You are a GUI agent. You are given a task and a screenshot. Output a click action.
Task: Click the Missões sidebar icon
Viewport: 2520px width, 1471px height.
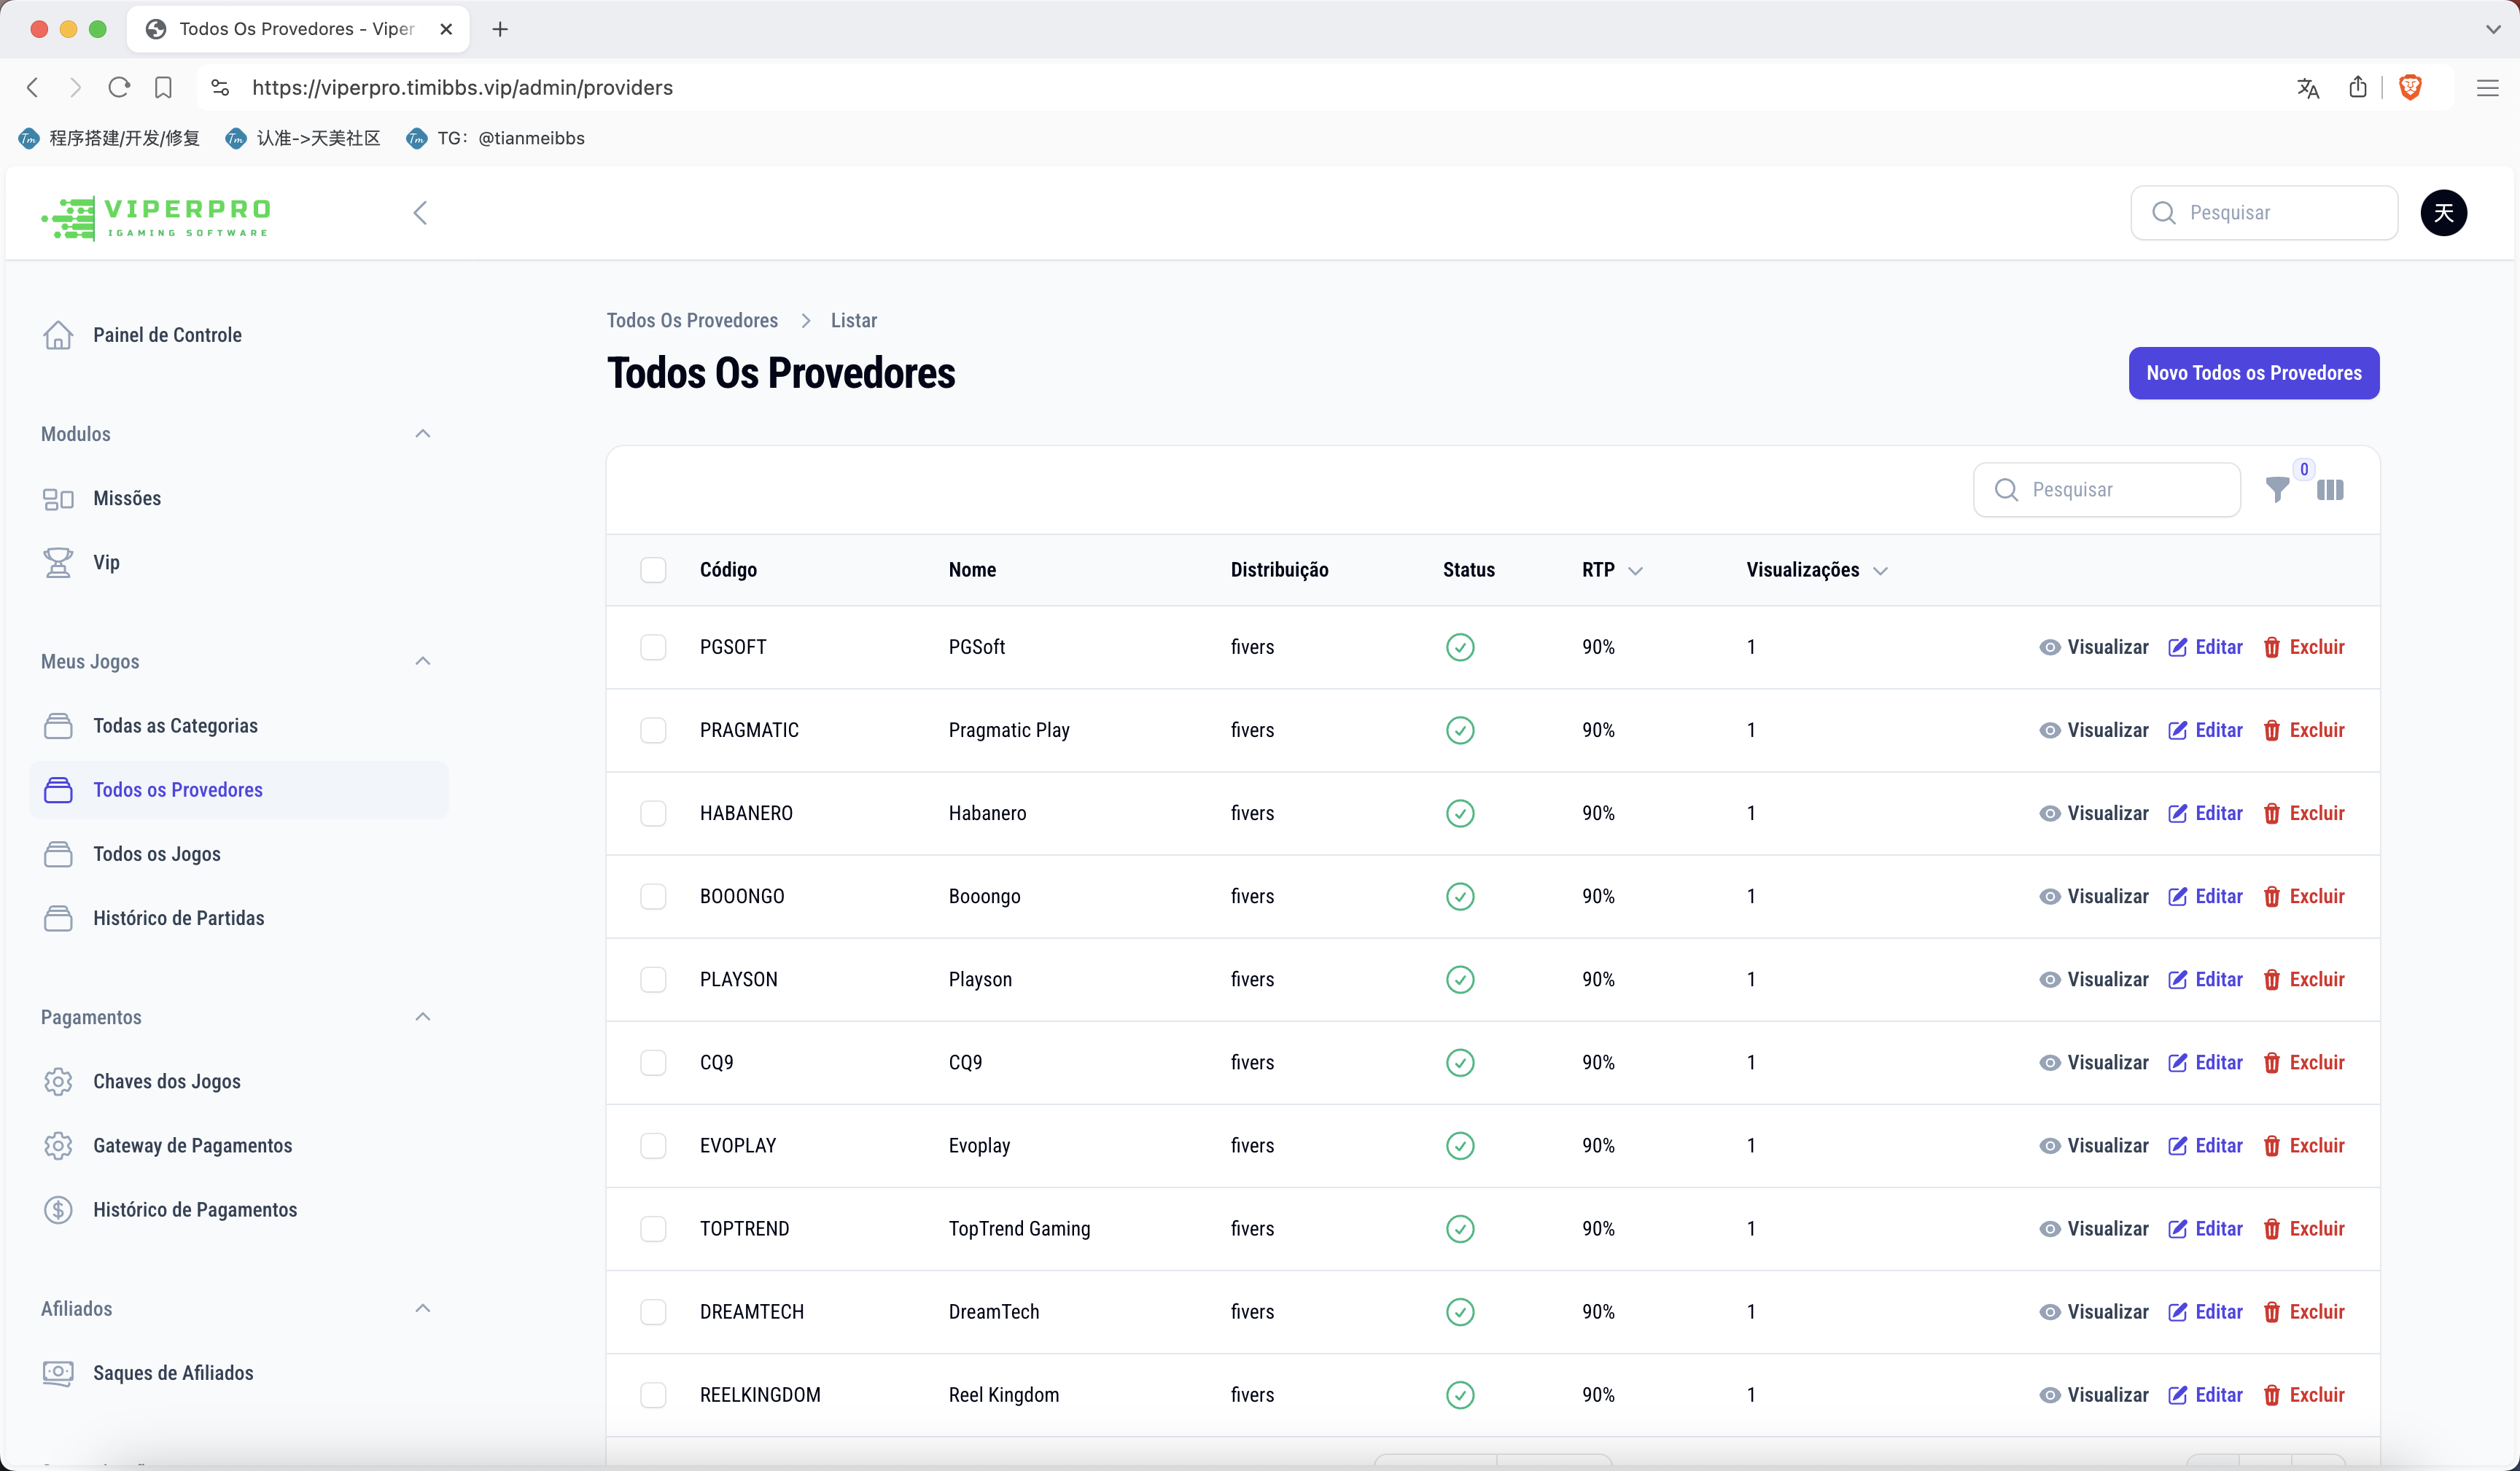tap(58, 499)
